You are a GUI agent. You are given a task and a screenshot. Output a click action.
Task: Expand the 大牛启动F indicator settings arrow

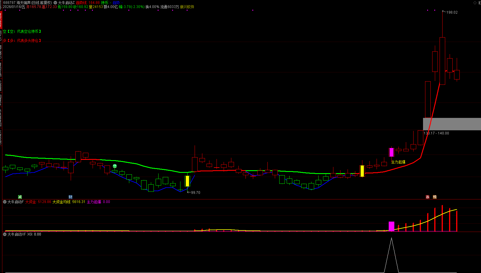point(5,202)
